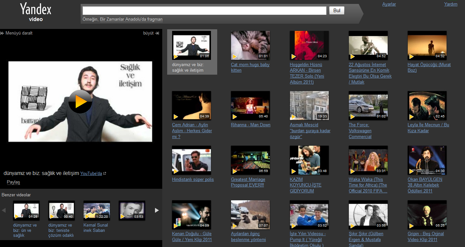Click the 'Cem Adrian - Aylin Aslım' title link
Screen dimensions: 465x247
[x=192, y=131]
